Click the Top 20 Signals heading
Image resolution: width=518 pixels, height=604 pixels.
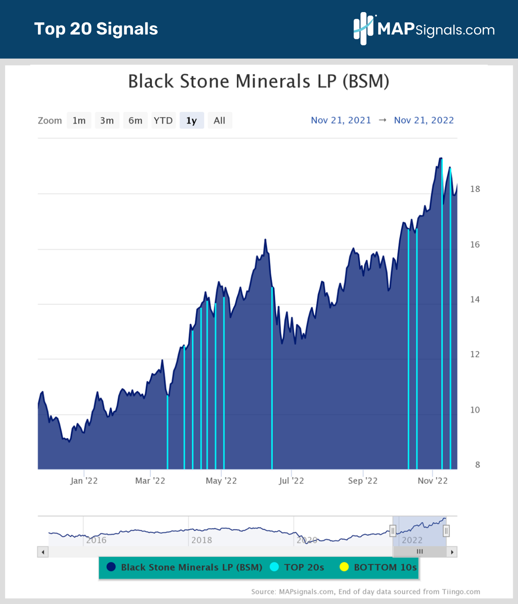click(x=96, y=29)
